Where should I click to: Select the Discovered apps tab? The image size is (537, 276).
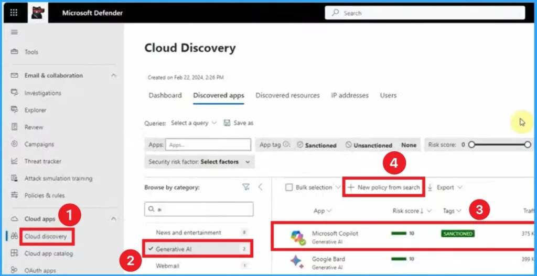[219, 95]
